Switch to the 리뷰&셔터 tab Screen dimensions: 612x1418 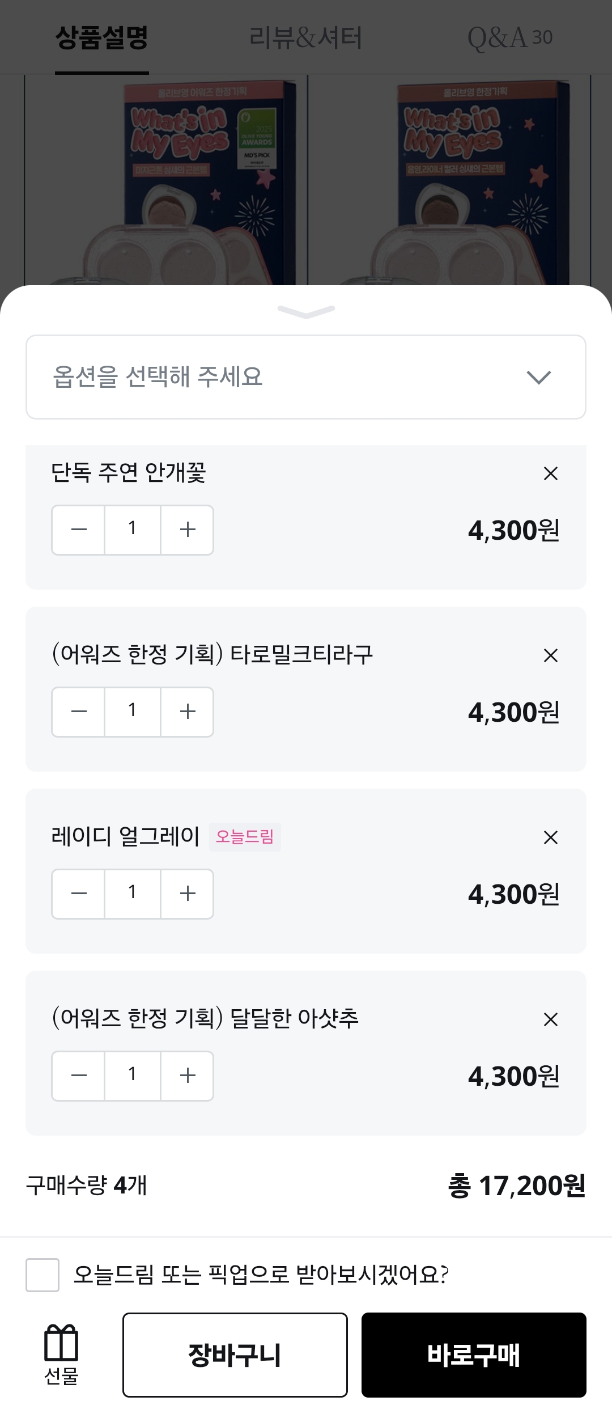pos(305,38)
